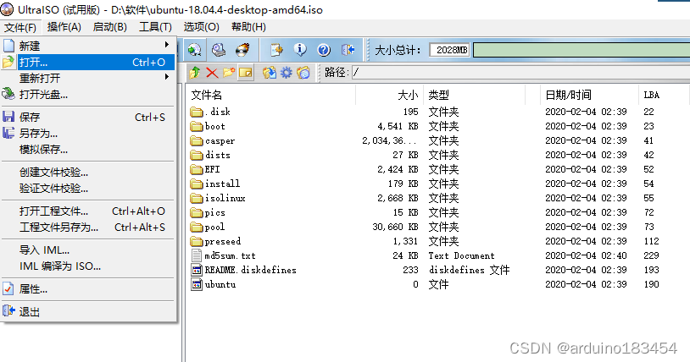This screenshot has height=362, width=690.
Task: Click the pool folder icon
Action: point(197,228)
